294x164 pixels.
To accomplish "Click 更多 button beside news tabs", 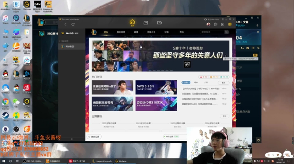I will (x=223, y=82).
